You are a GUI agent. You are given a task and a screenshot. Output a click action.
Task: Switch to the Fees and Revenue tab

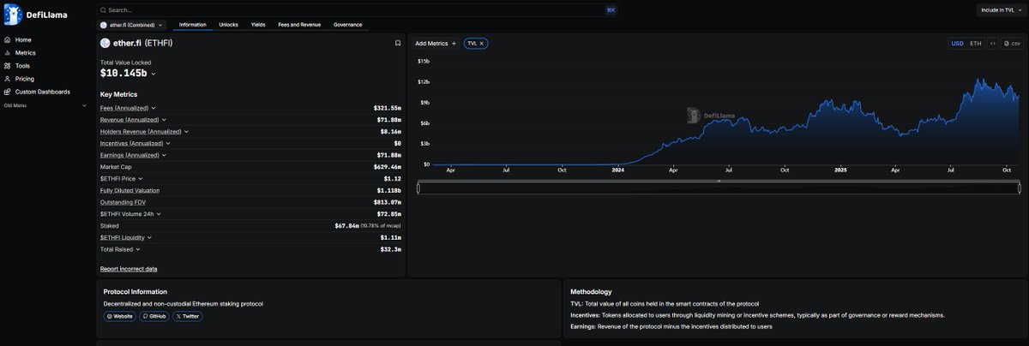[299, 25]
